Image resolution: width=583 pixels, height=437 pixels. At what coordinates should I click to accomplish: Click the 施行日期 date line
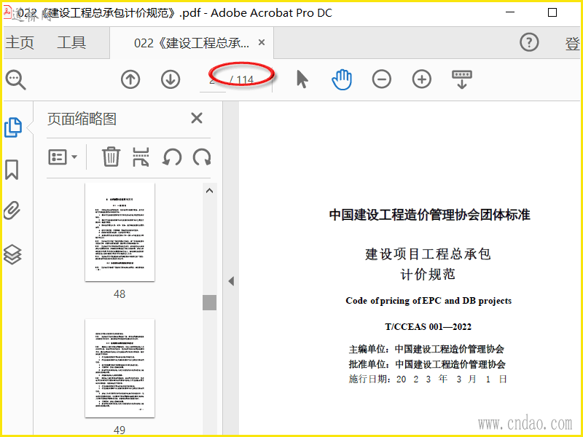point(428,379)
